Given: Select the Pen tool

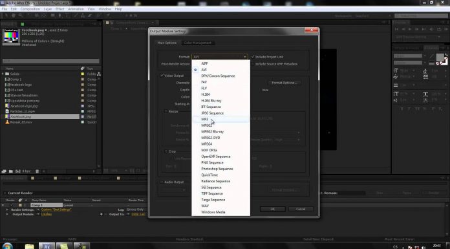Looking at the screenshot, I should (x=60, y=16).
